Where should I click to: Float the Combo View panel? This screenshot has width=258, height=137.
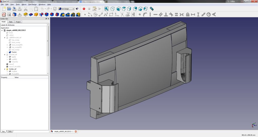(46, 19)
